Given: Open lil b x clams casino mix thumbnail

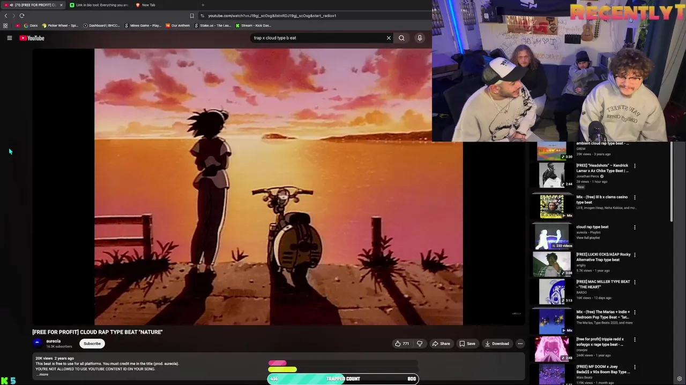Looking at the screenshot, I should tap(552, 206).
